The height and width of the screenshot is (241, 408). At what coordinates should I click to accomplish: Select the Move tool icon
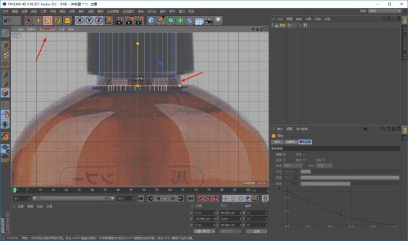[x=38, y=20]
